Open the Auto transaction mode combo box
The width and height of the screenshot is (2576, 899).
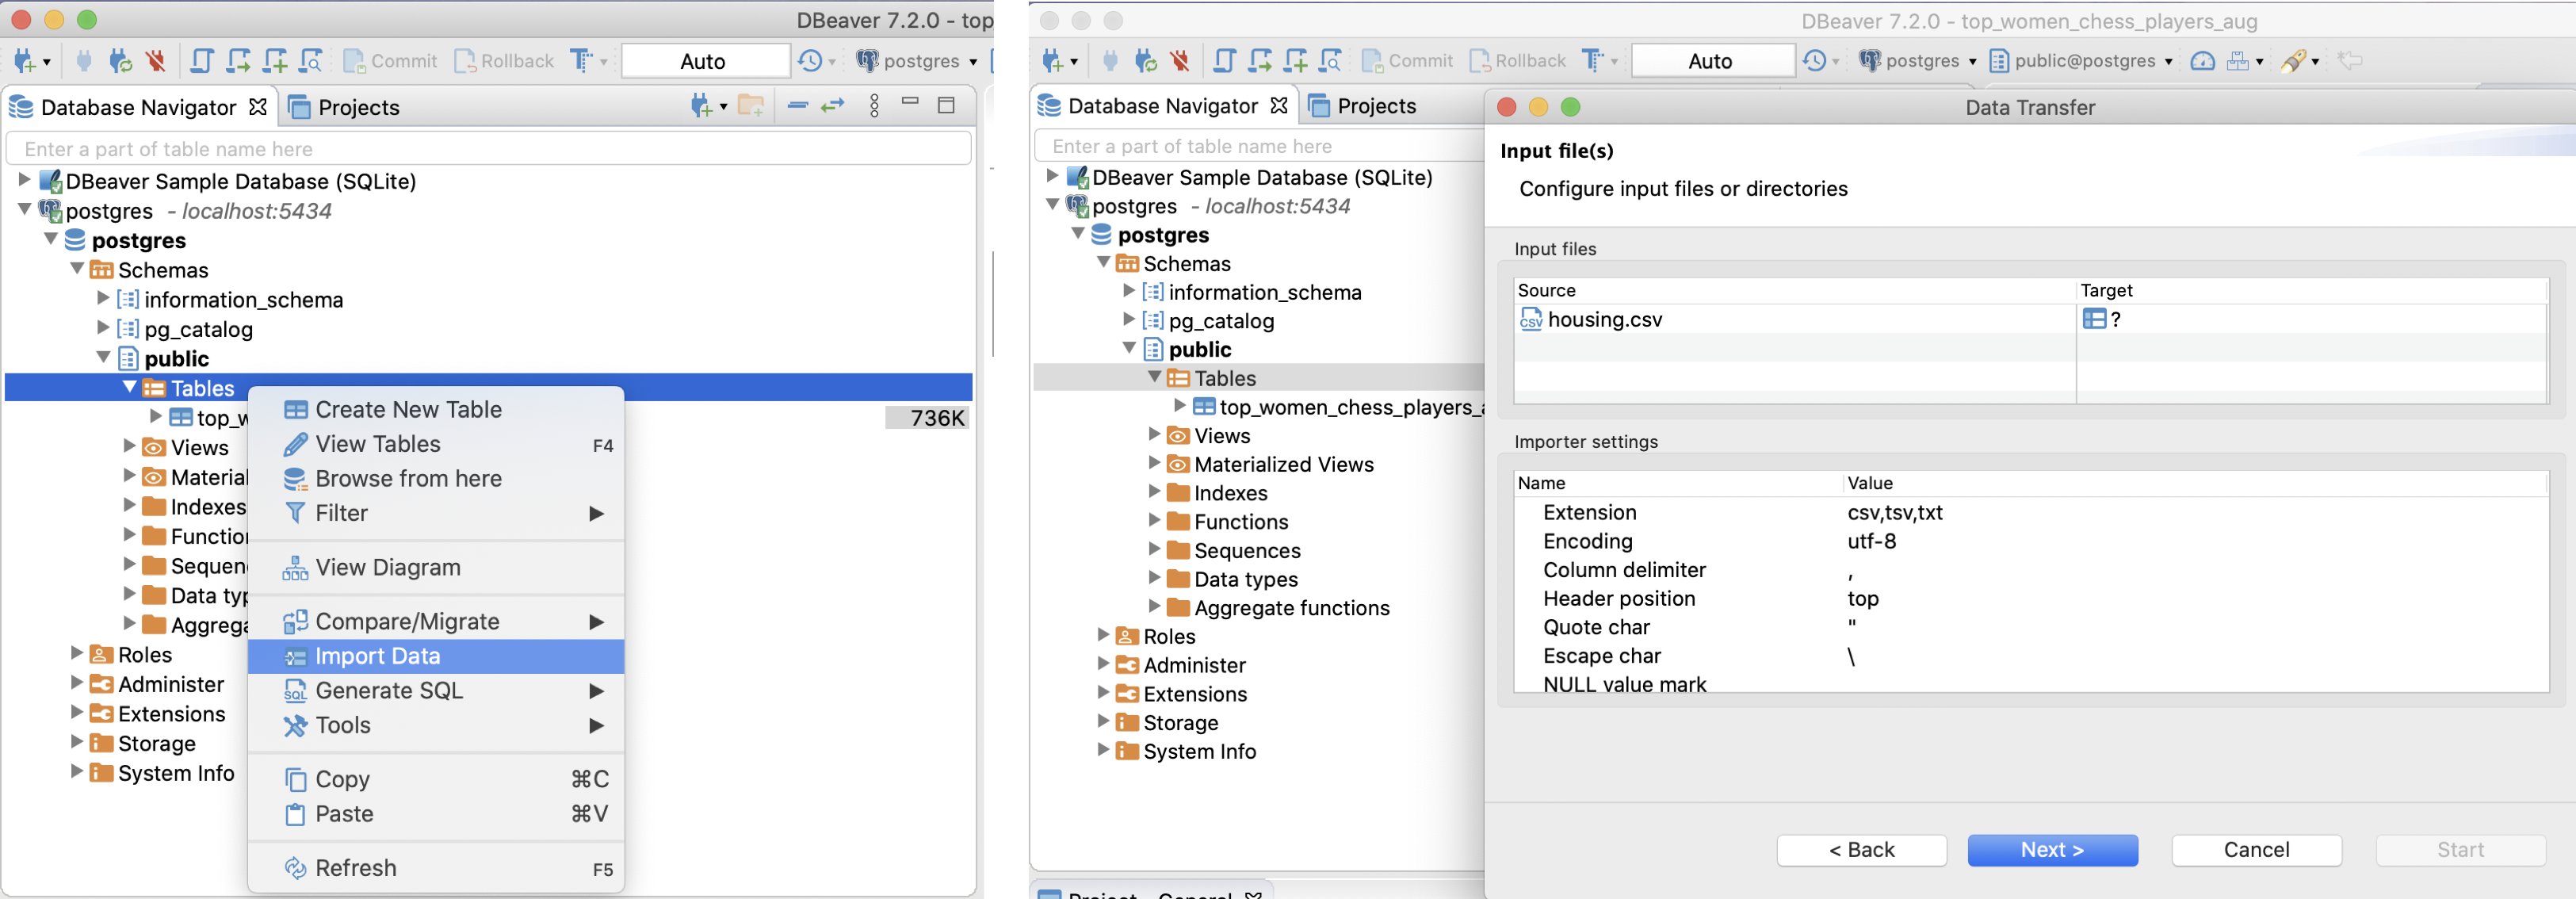[704, 61]
